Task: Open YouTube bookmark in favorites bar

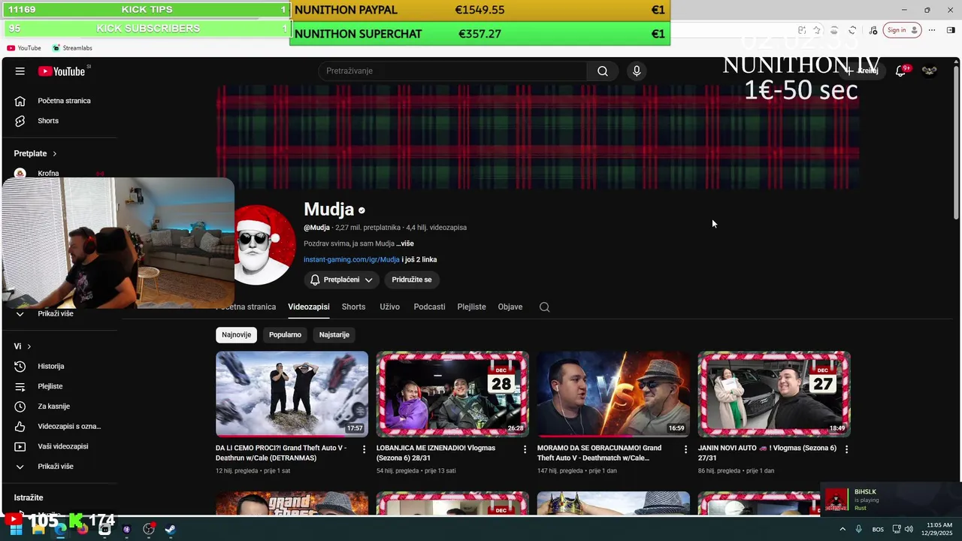Action: pos(24,48)
